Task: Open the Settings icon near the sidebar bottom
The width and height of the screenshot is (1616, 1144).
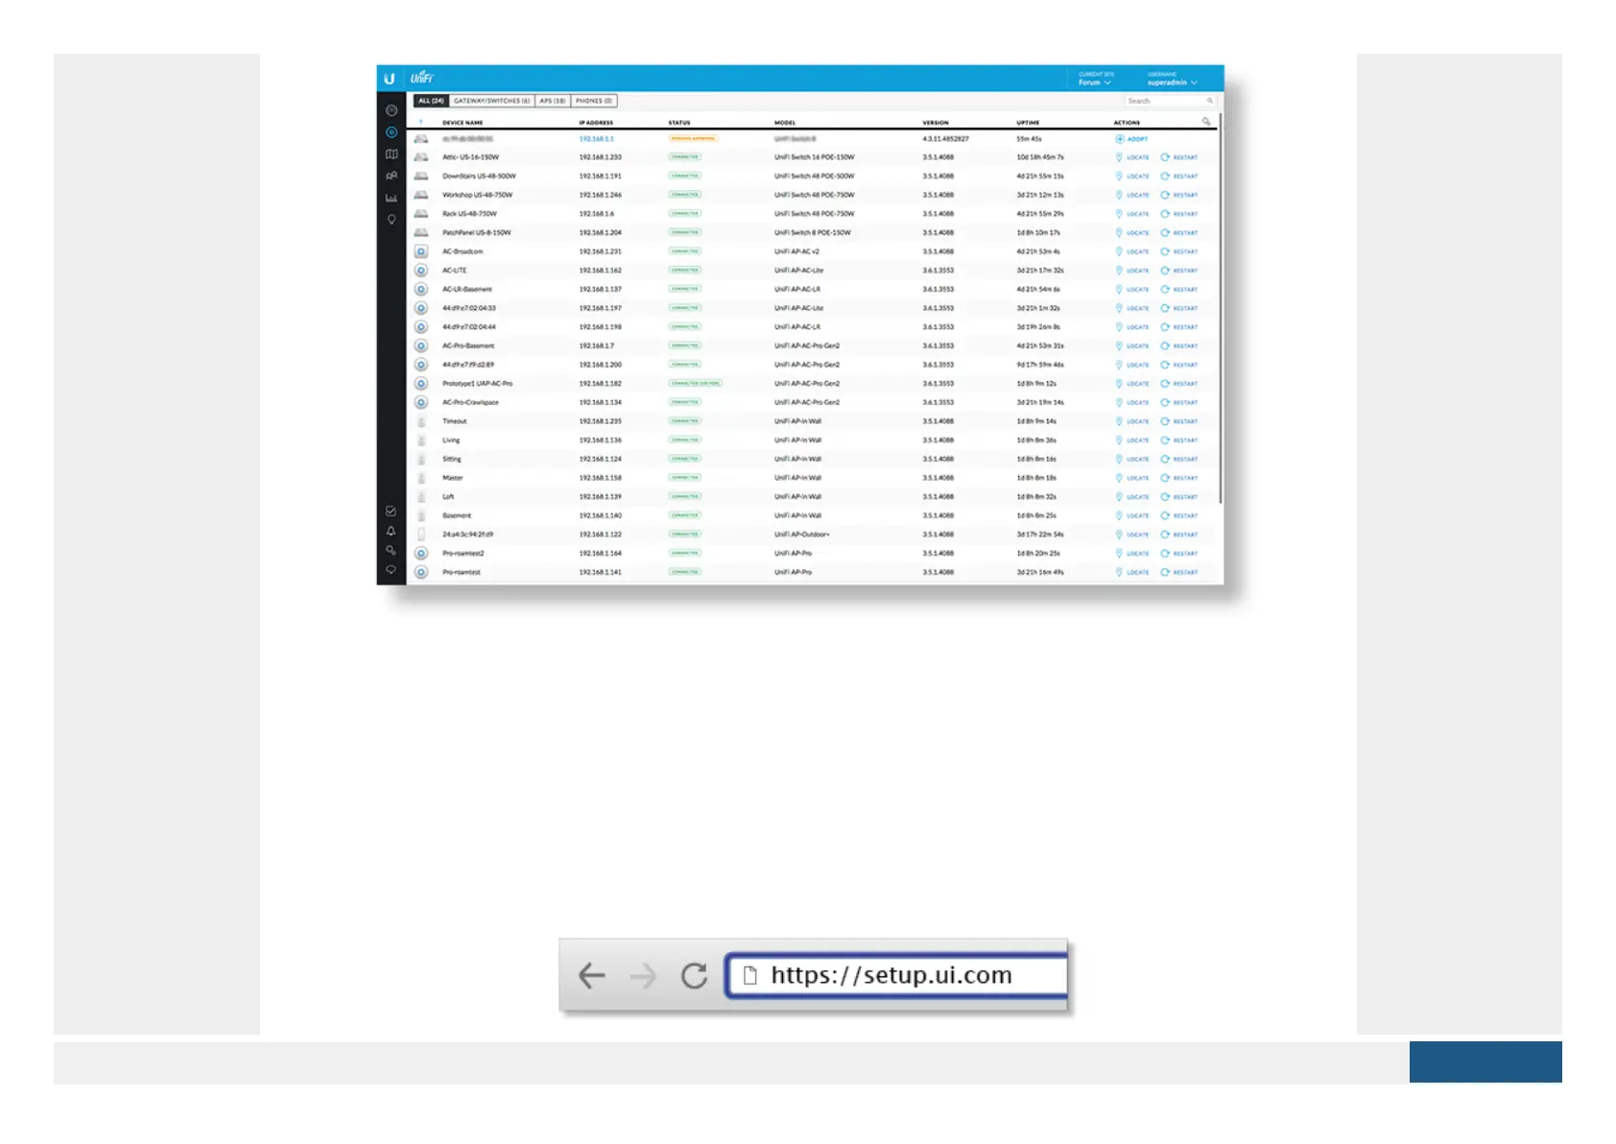Action: 391,550
